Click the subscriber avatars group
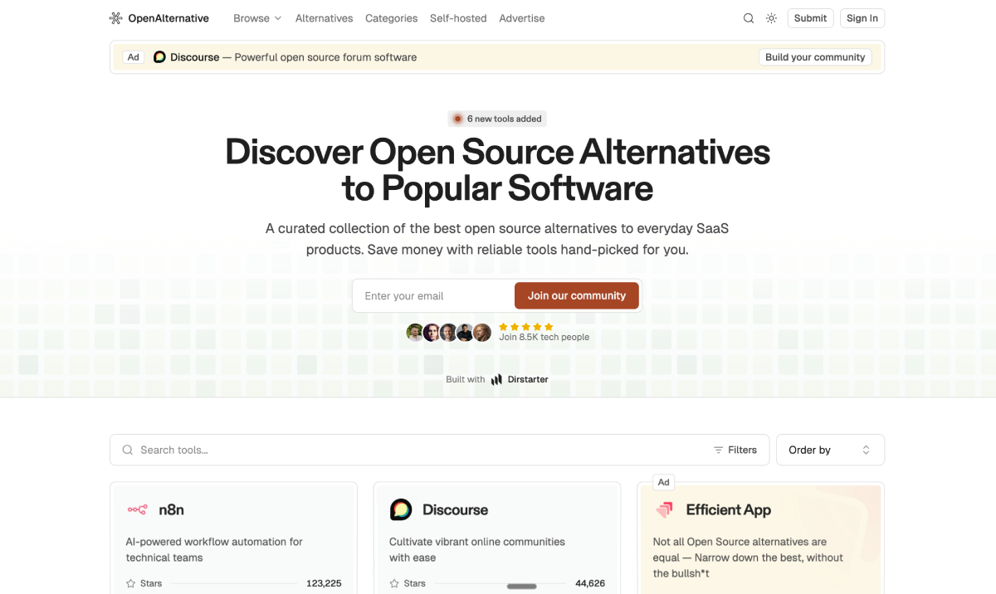This screenshot has height=594, width=996. coord(449,333)
